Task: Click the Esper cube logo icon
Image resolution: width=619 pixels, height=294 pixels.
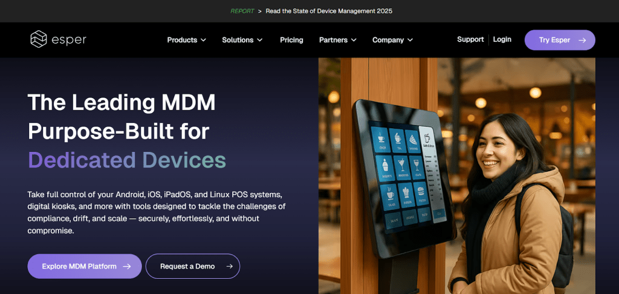Action: 39,39
